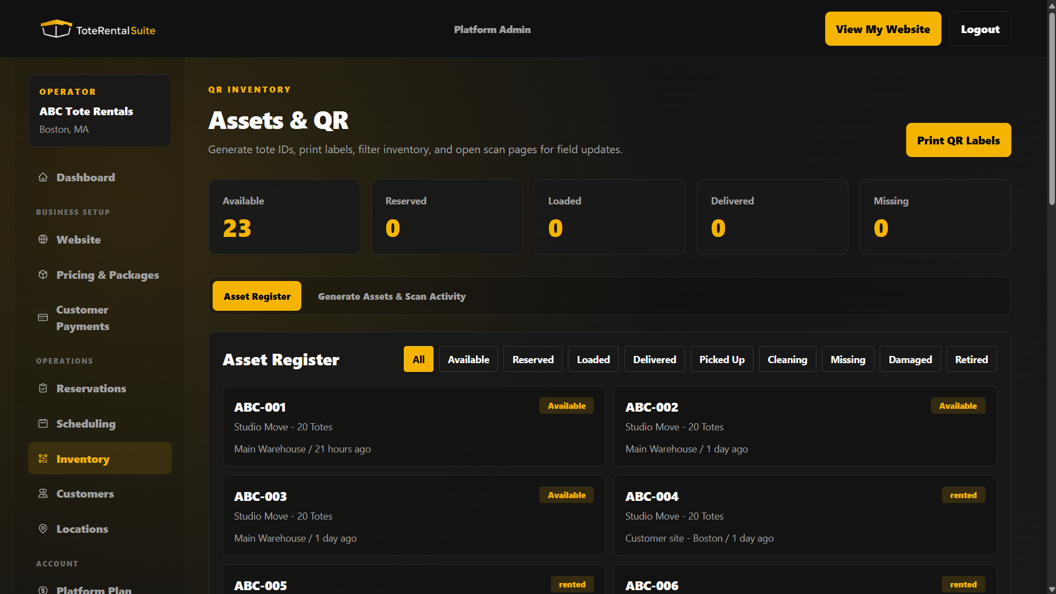Click the Customer Payments card icon
Image resolution: width=1056 pixels, height=594 pixels.
tap(43, 317)
